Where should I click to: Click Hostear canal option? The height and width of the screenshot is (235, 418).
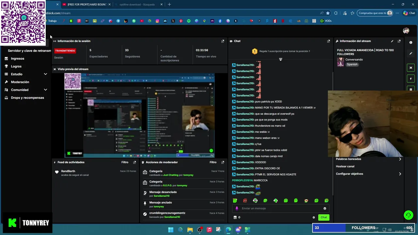[x=345, y=166]
